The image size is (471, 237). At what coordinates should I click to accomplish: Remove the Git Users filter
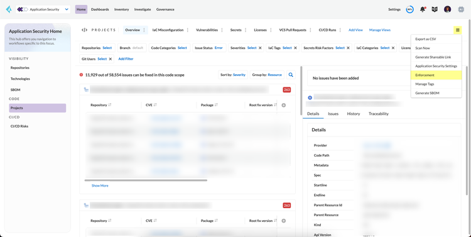click(111, 59)
